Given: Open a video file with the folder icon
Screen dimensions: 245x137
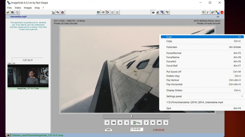Looking at the screenshot, I should [8, 12].
